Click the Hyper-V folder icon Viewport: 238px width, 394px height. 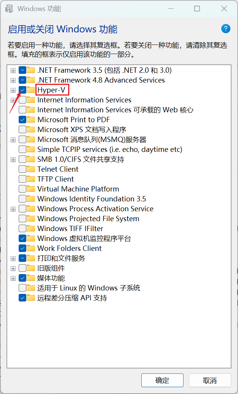(31, 90)
